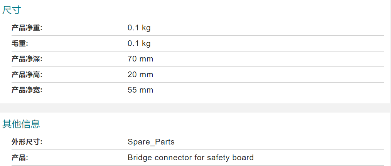Click the 尺寸 section heading
Viewport: 391px width, 166px height.
12,10
